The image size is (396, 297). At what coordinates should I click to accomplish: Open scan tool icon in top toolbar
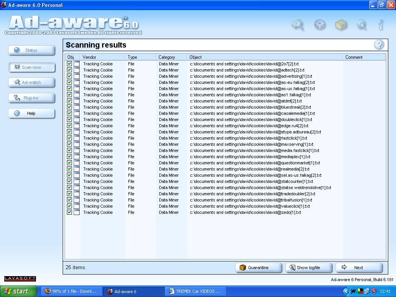tap(298, 25)
